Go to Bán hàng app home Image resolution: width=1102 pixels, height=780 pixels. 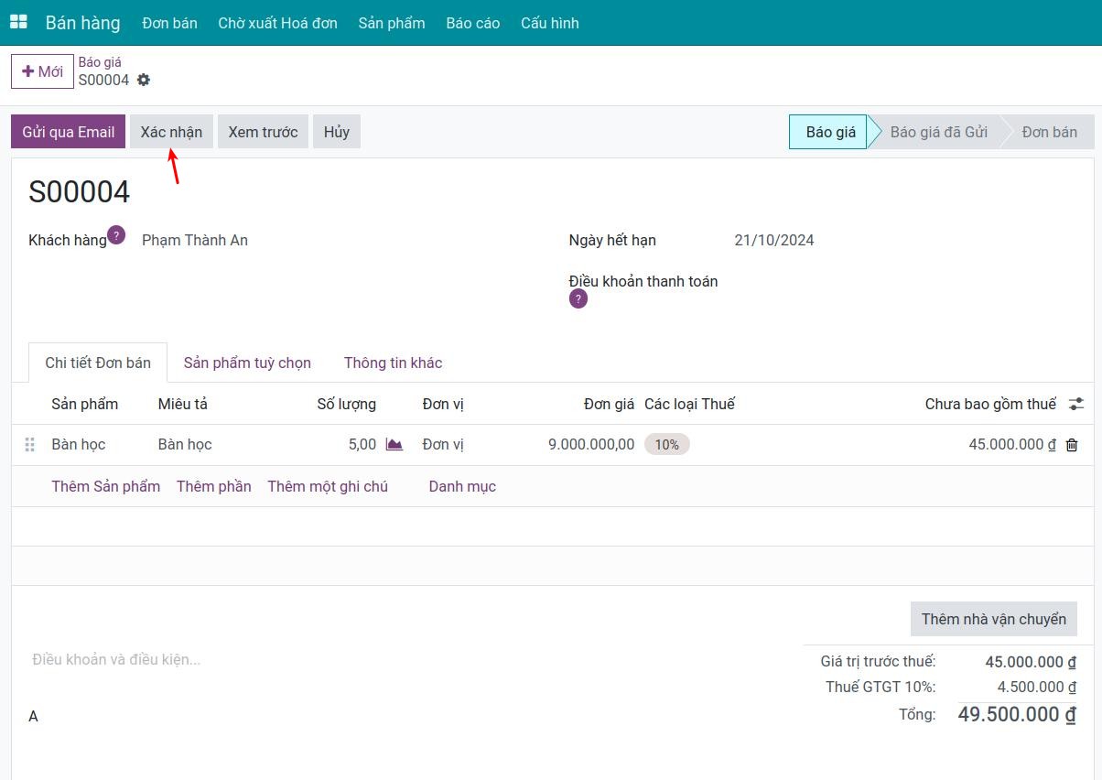[83, 23]
